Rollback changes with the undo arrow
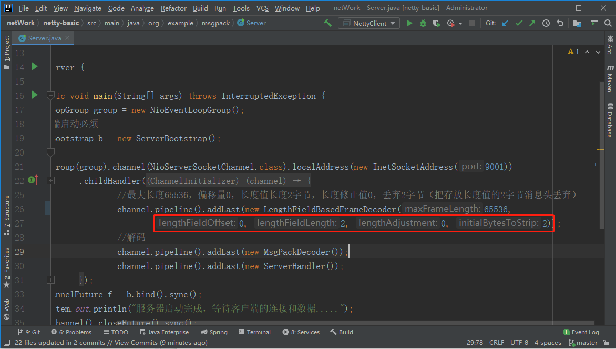This screenshot has height=349, width=616. (x=560, y=23)
